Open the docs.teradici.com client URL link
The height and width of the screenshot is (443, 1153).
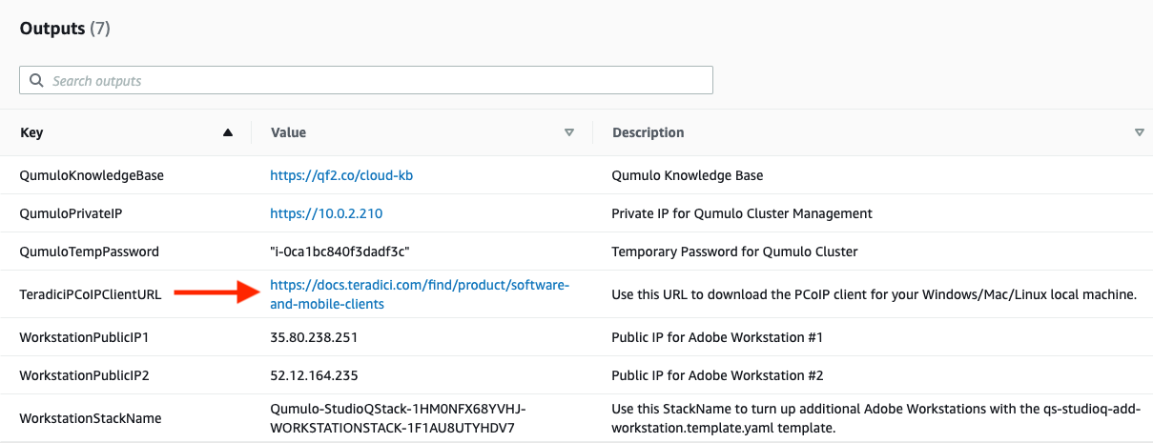[420, 294]
